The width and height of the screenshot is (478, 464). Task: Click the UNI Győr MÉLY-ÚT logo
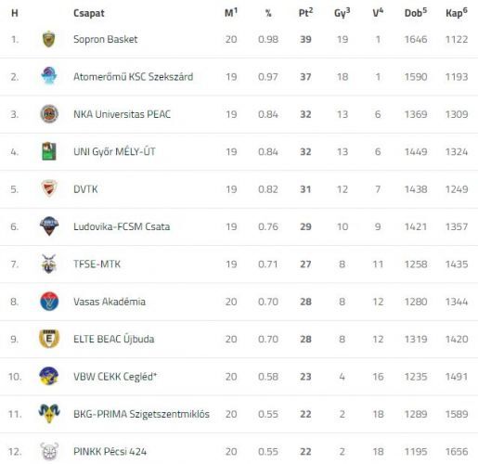point(49,151)
